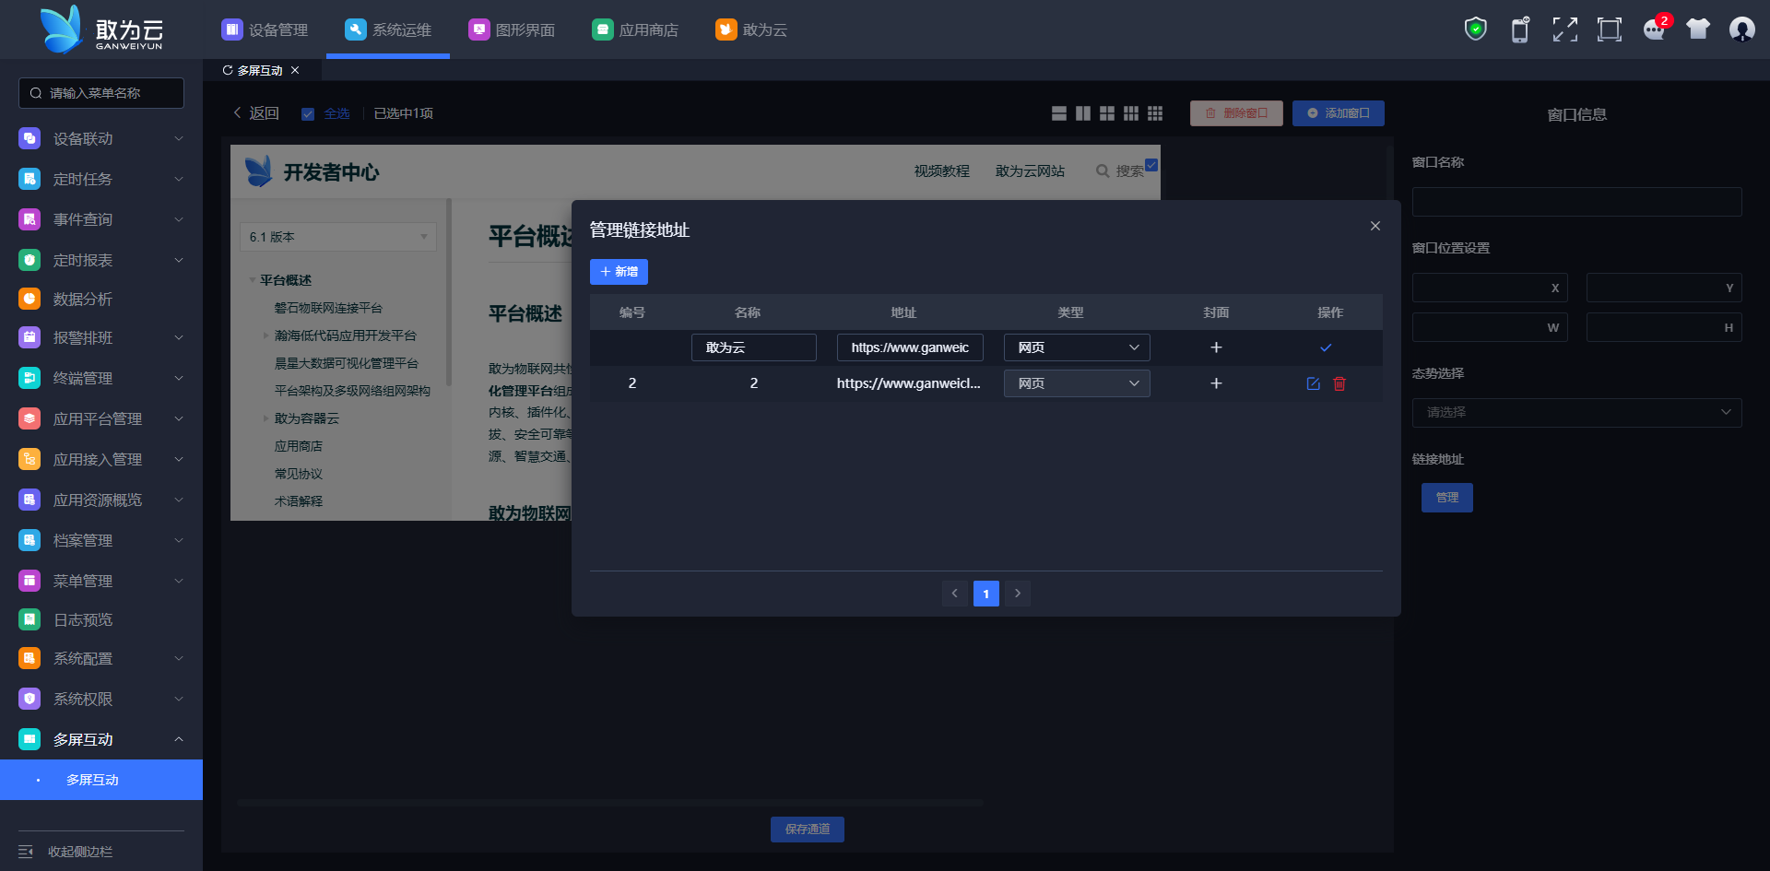Open the 应用商店 top navigation tab

(635, 29)
